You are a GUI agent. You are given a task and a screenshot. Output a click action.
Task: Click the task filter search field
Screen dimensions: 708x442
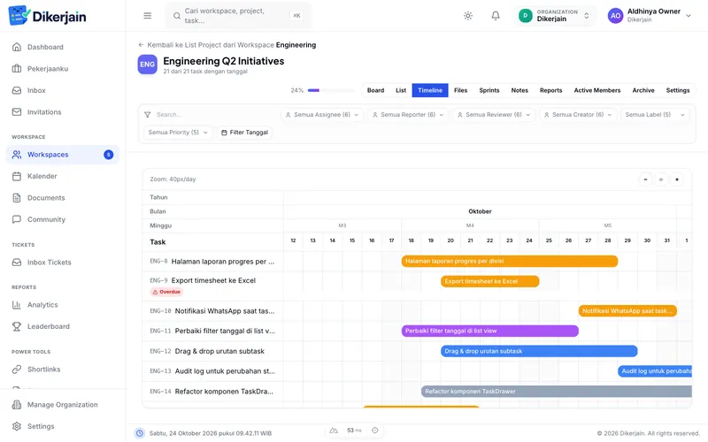[209, 115]
